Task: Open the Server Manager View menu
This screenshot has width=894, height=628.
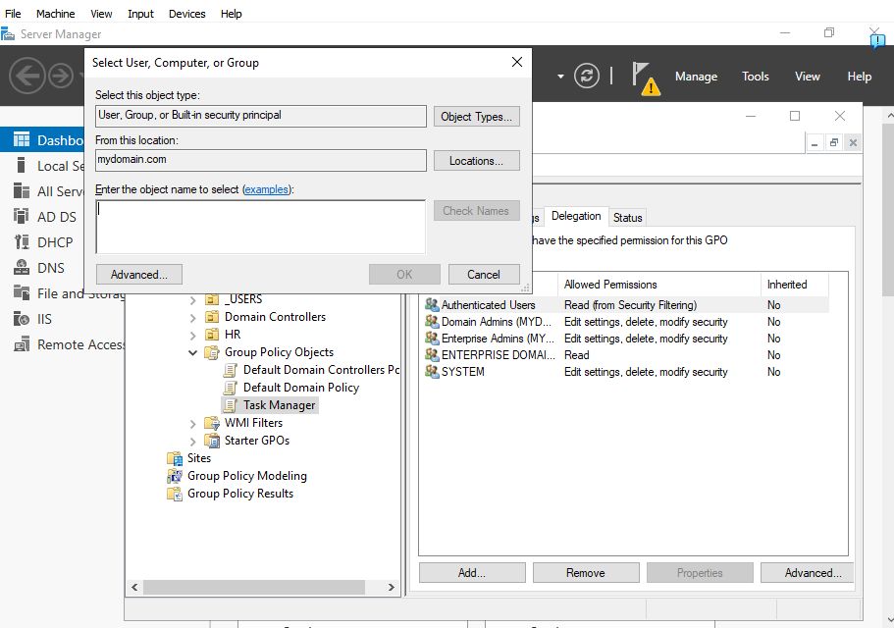Action: [808, 77]
